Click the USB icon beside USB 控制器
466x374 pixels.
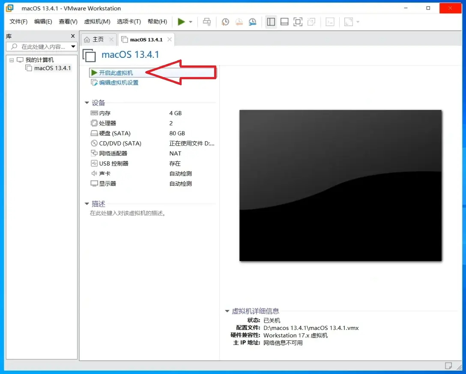pos(94,163)
